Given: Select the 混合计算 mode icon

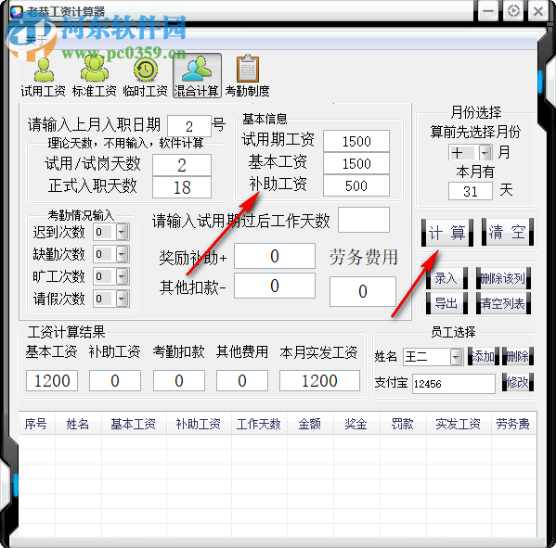Looking at the screenshot, I should point(197,76).
